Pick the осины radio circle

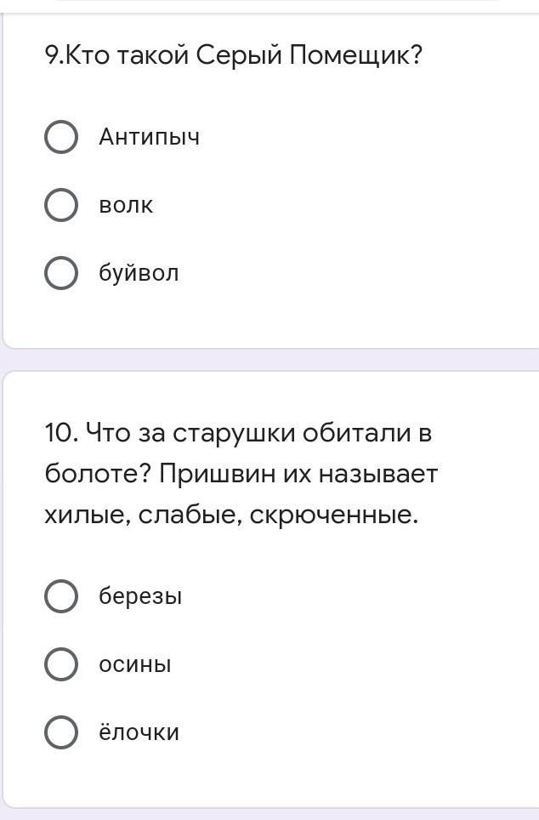coord(61,664)
